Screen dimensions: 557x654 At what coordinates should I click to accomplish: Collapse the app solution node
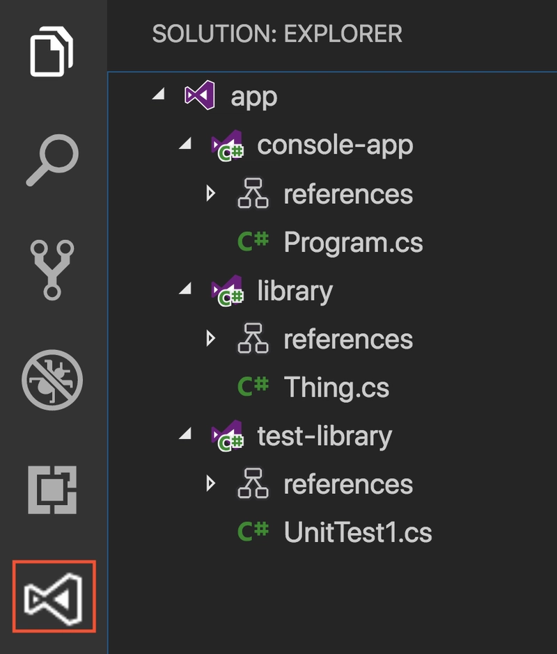point(158,94)
